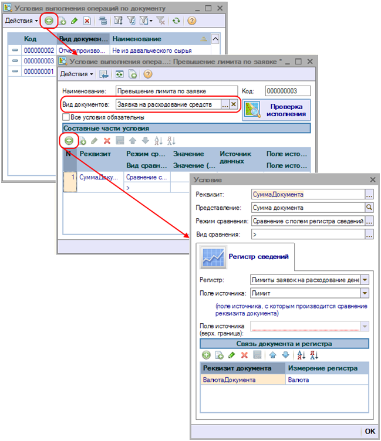
Task: Clear Вид документов field with X button
Action: [233, 104]
